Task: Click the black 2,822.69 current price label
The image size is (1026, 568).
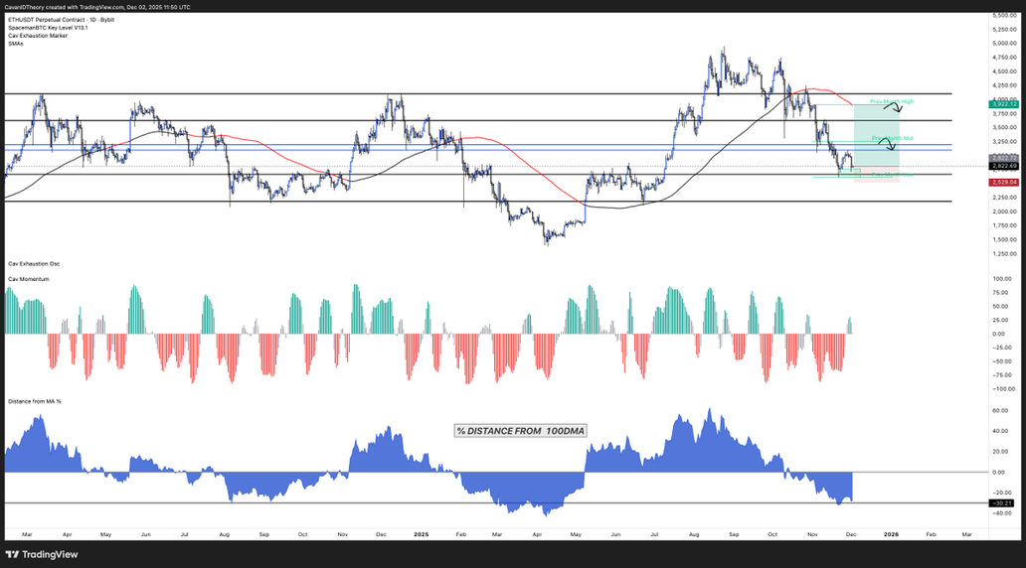Action: coord(1002,166)
